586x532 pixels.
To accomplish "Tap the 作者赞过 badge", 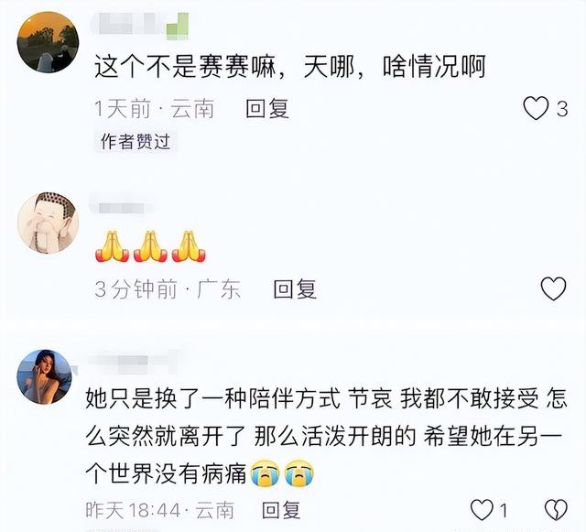I will (136, 142).
